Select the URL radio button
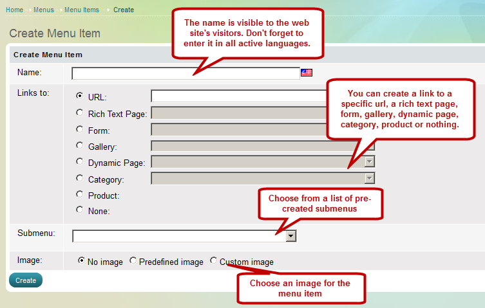Viewport: 485px width, 308px height. point(80,96)
